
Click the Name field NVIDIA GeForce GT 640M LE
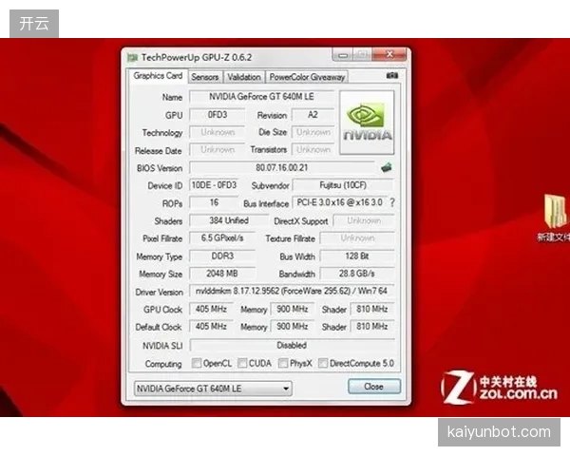[x=261, y=97]
